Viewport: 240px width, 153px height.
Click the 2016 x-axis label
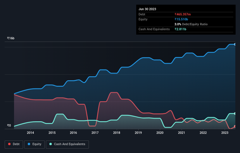[x=73, y=133]
